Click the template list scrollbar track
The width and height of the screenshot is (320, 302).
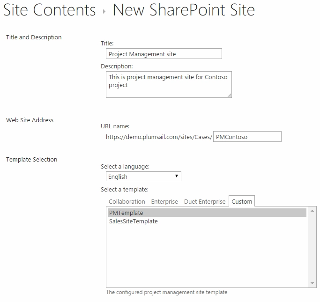click(x=312, y=247)
